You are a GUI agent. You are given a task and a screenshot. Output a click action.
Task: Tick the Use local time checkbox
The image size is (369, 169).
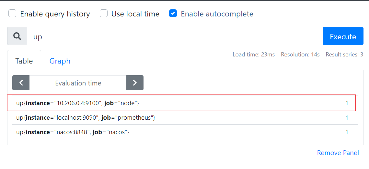(x=104, y=14)
